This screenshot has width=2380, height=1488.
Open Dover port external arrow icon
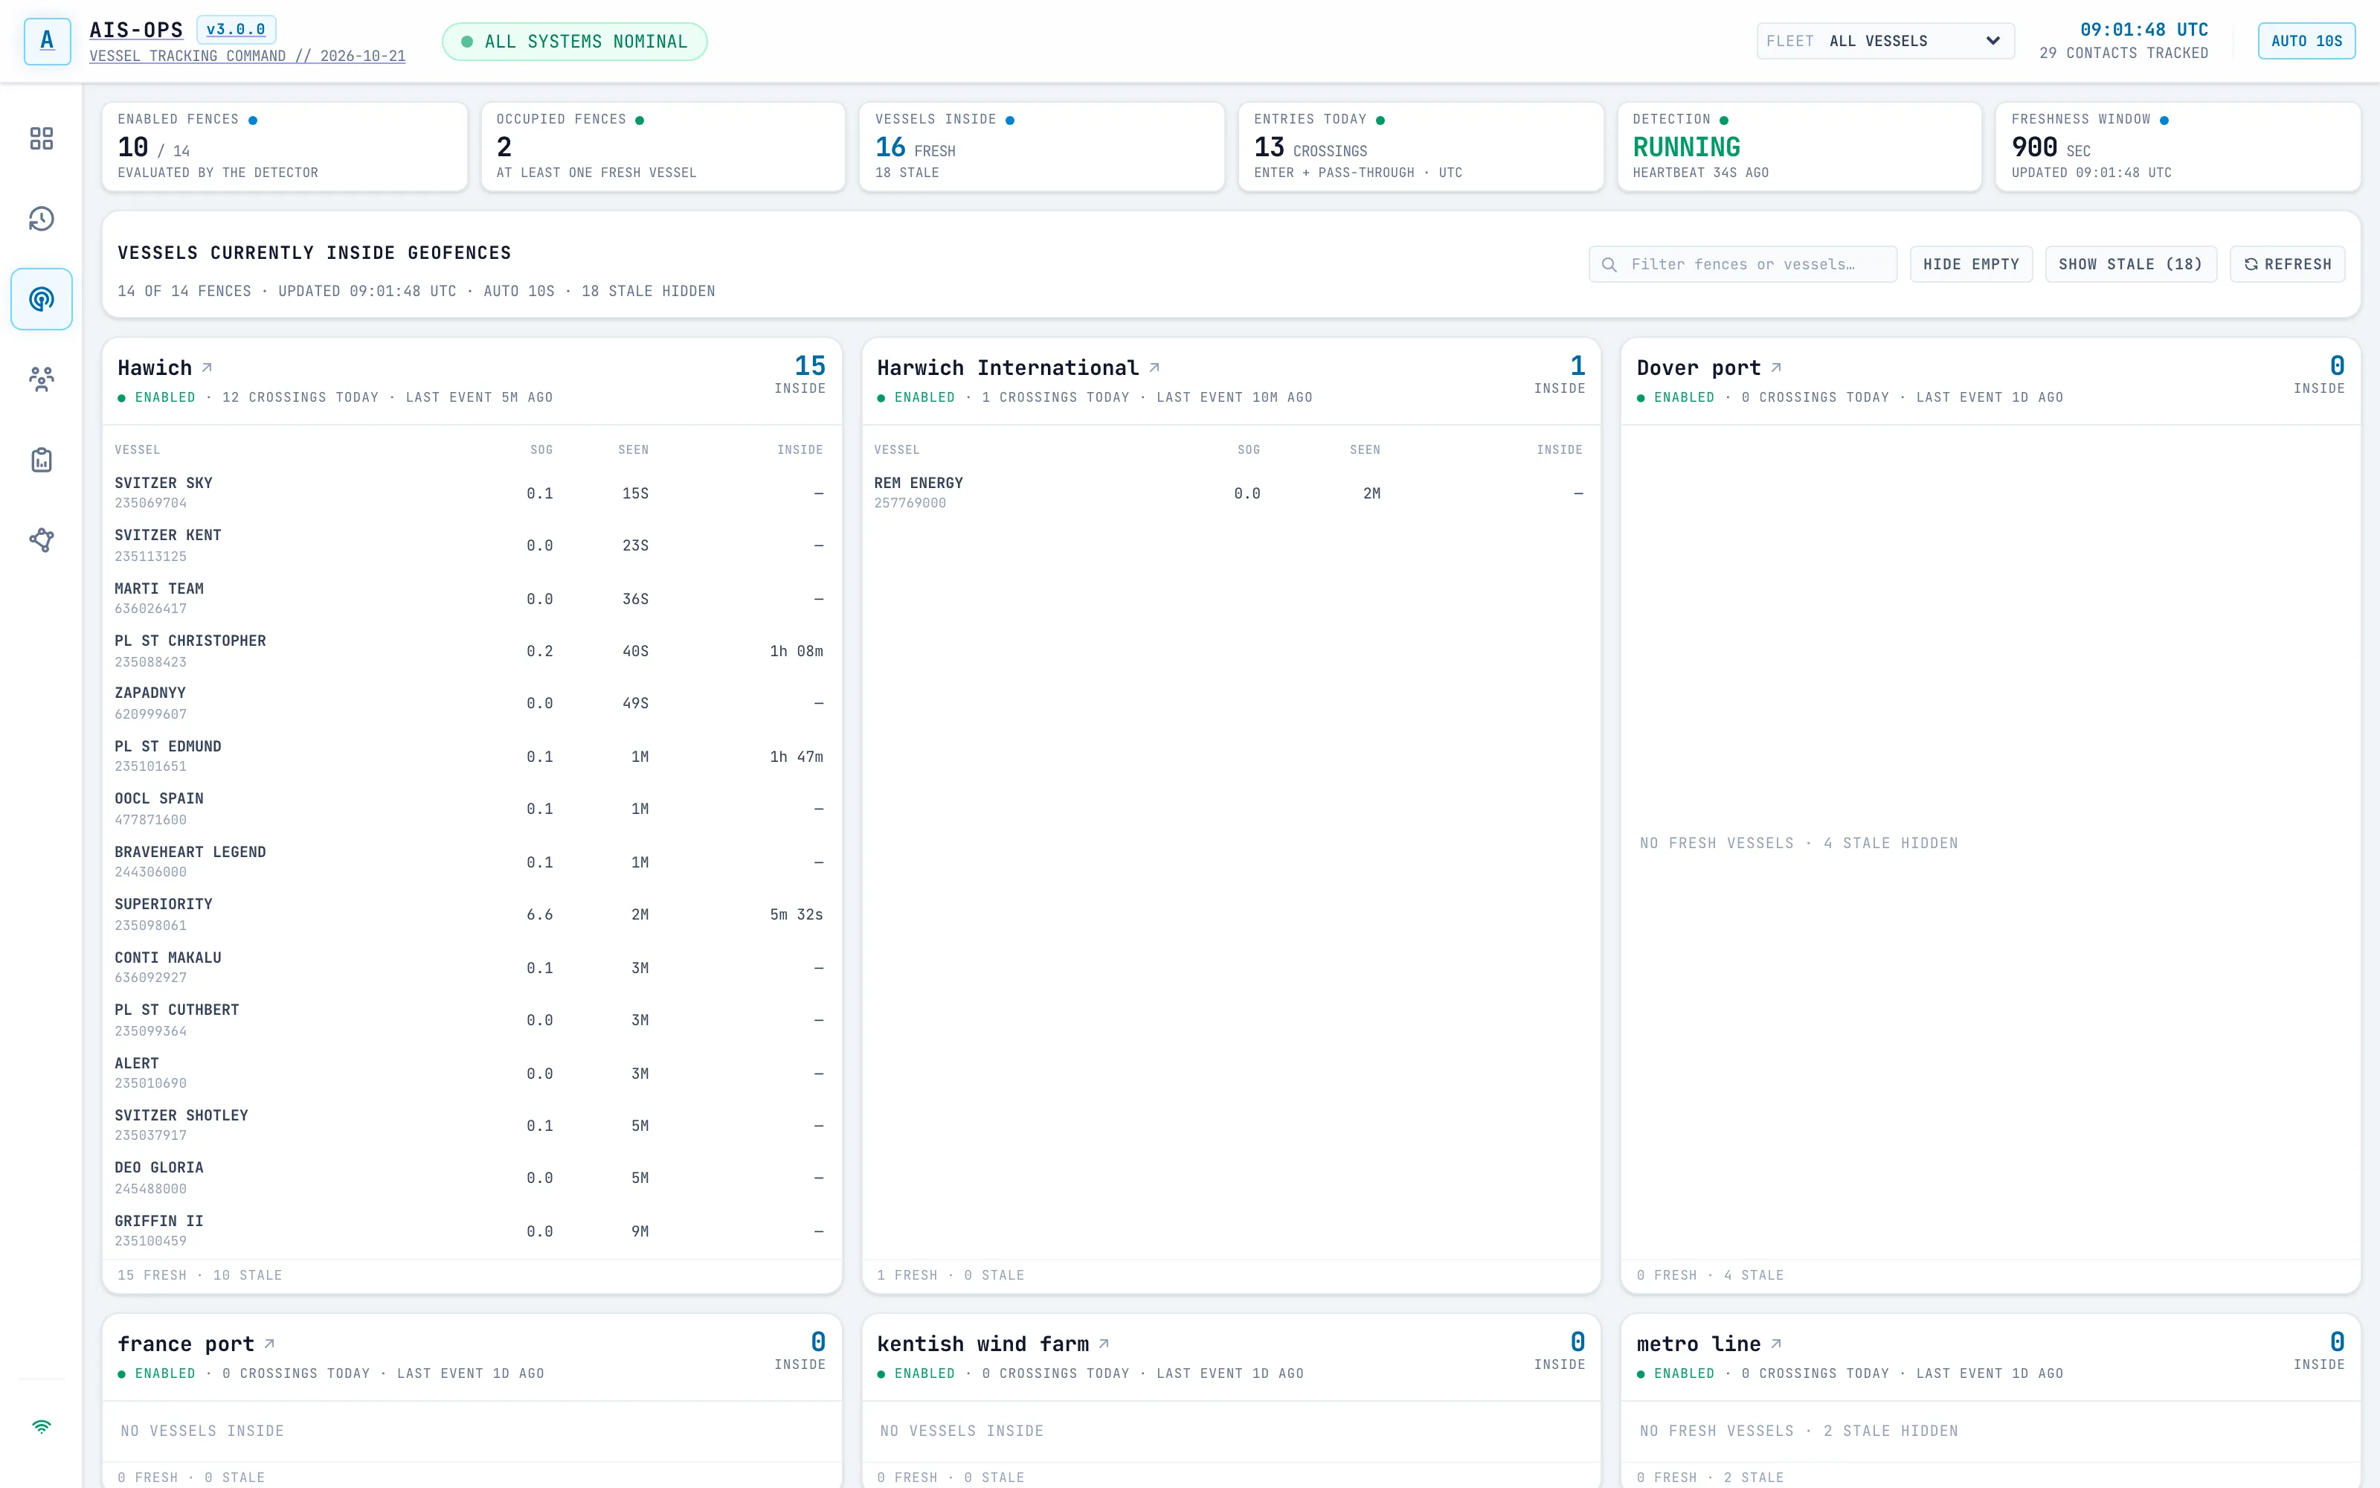1776,367
